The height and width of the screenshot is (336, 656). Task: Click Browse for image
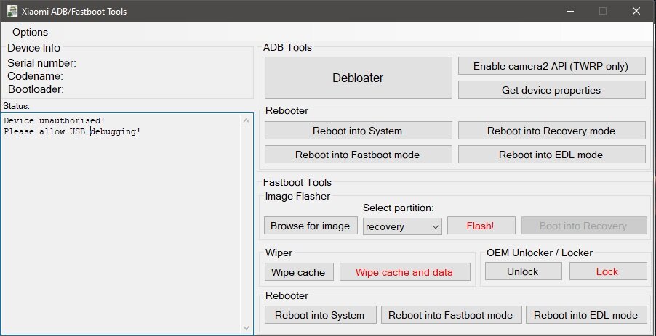[x=311, y=226]
